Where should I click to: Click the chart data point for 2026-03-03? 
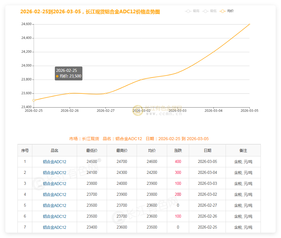pyautogui.click(x=178, y=73)
